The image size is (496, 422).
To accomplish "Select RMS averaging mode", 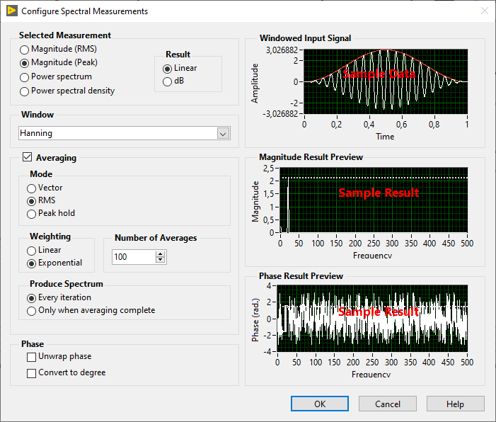I will 41,200.
